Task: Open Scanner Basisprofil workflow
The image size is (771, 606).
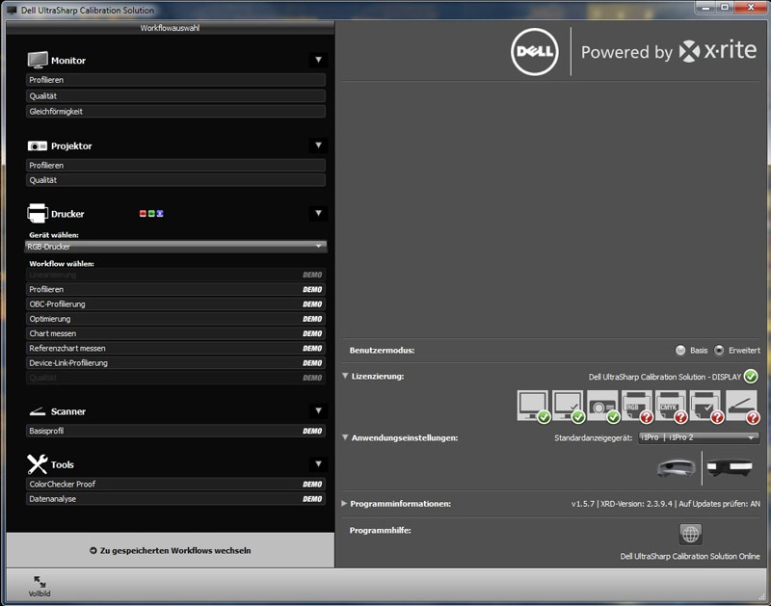Action: [x=175, y=431]
